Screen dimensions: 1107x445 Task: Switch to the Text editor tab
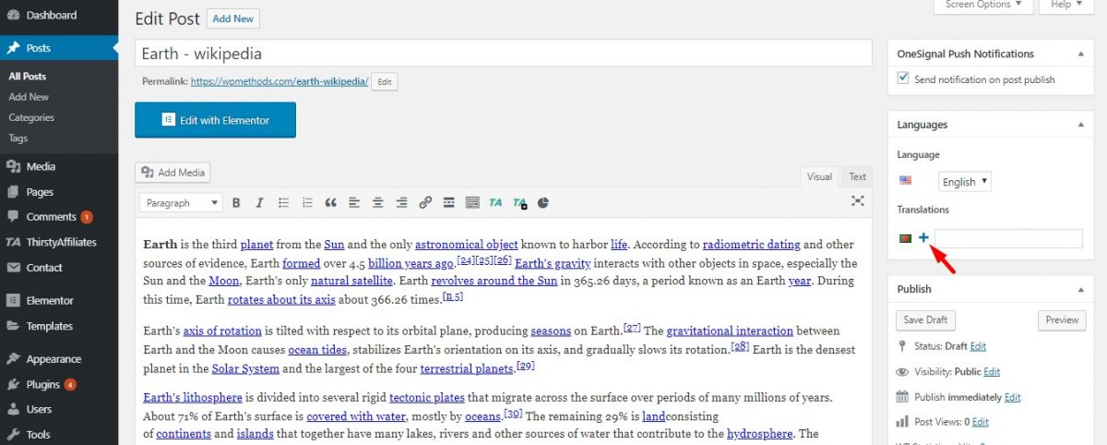tap(857, 176)
